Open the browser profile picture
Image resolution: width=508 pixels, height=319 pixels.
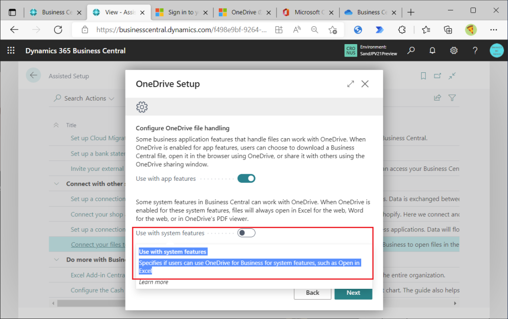pyautogui.click(x=471, y=30)
